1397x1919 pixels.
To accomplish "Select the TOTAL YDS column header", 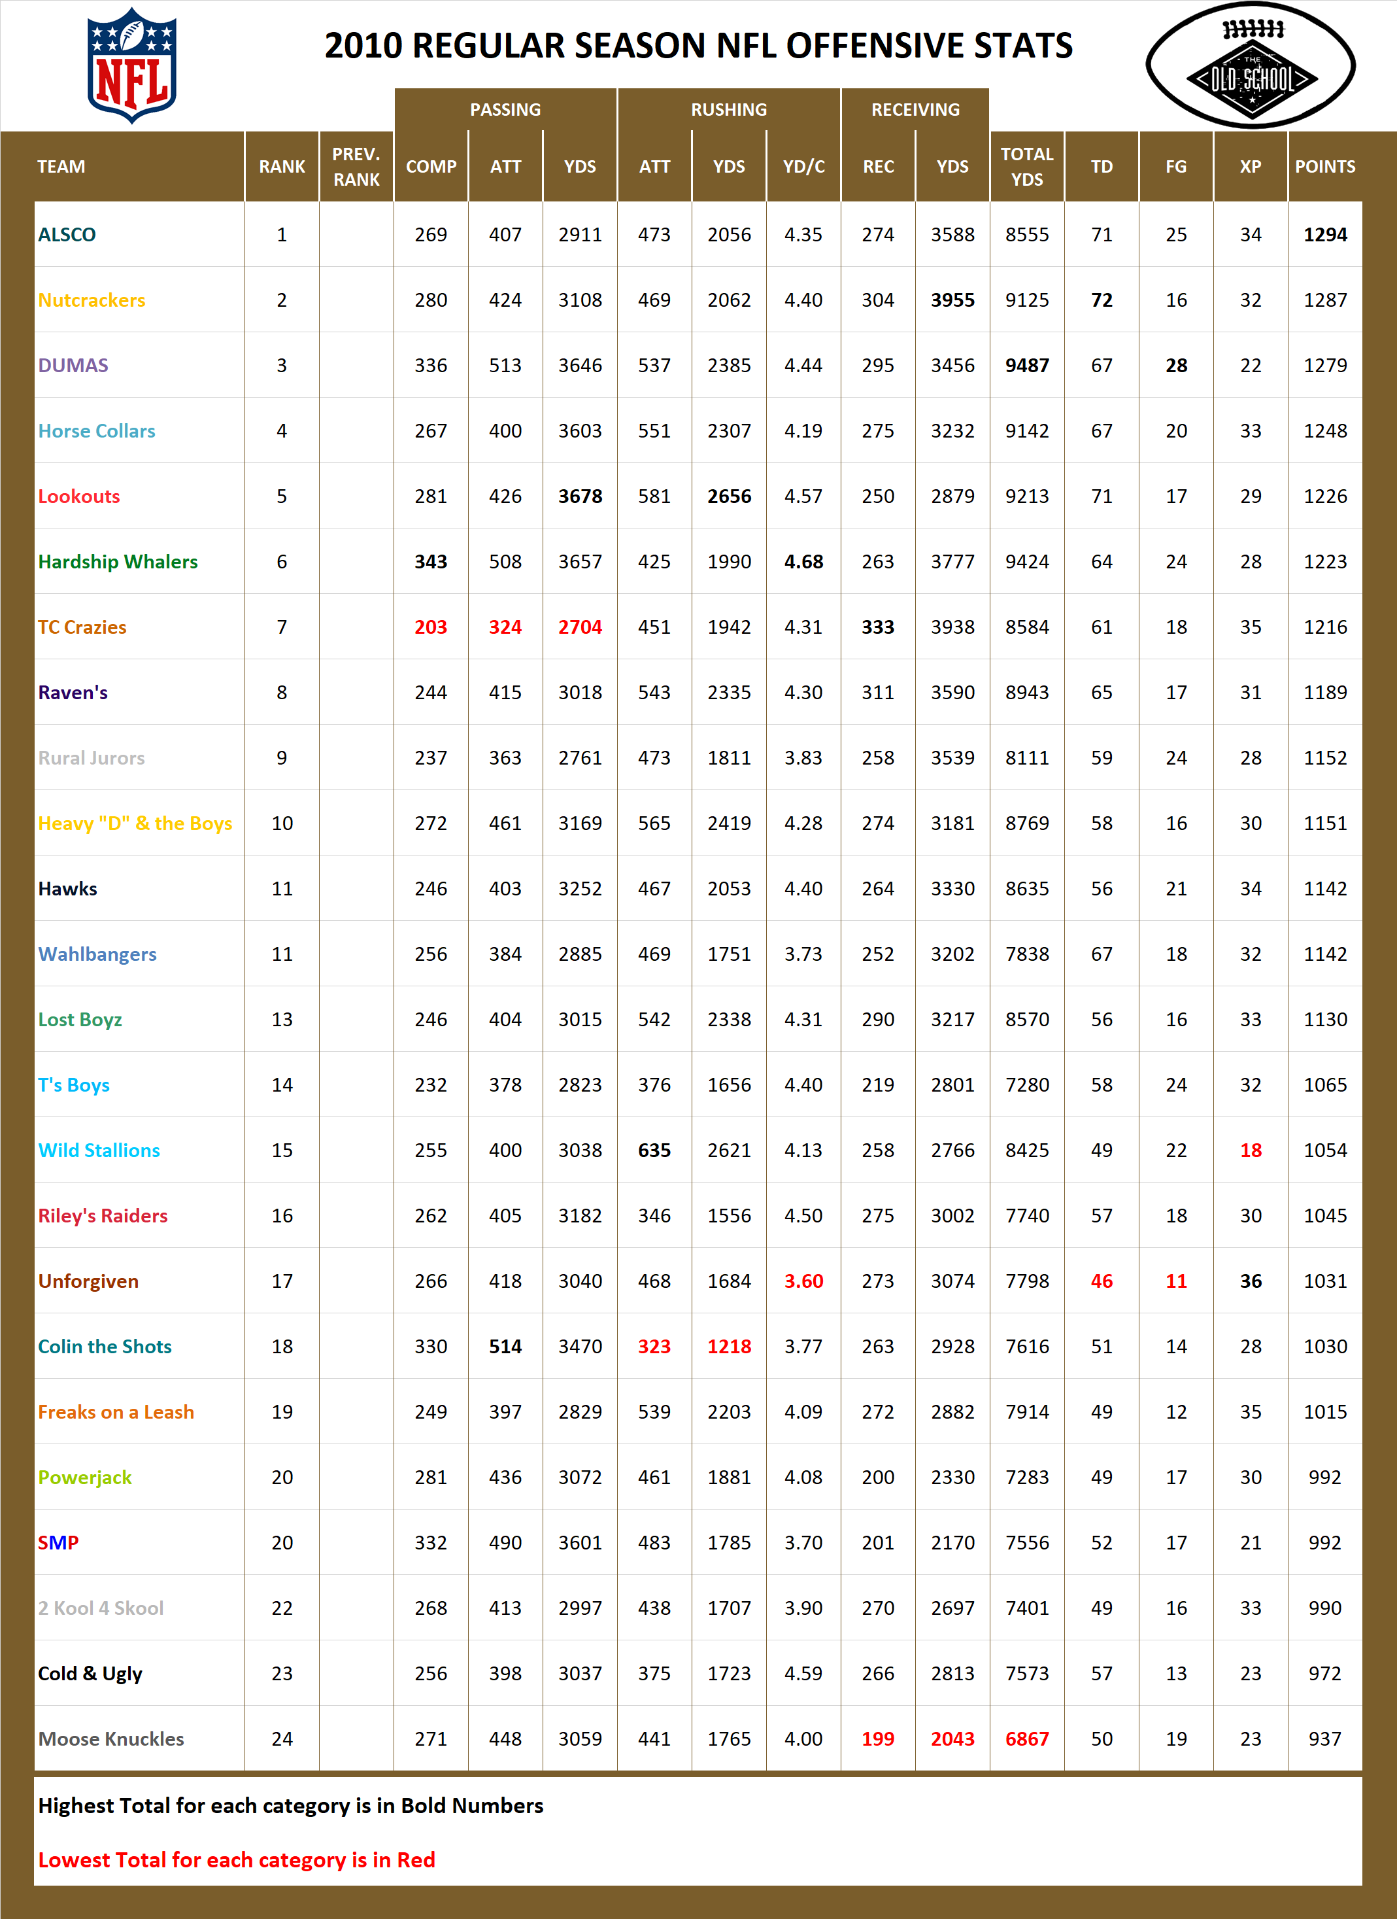I will click(x=1026, y=167).
